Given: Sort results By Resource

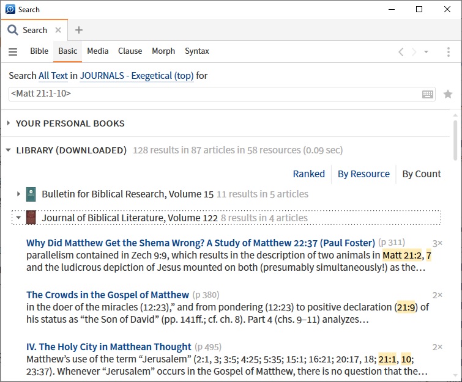Looking at the screenshot, I should (363, 174).
